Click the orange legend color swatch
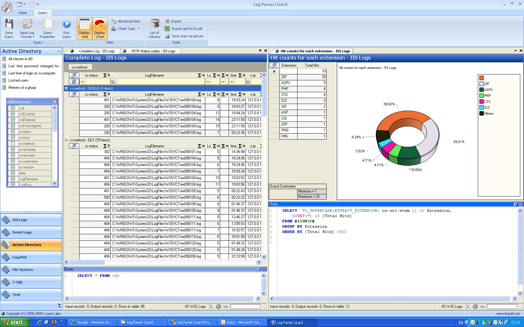524x327 pixels. [x=482, y=78]
